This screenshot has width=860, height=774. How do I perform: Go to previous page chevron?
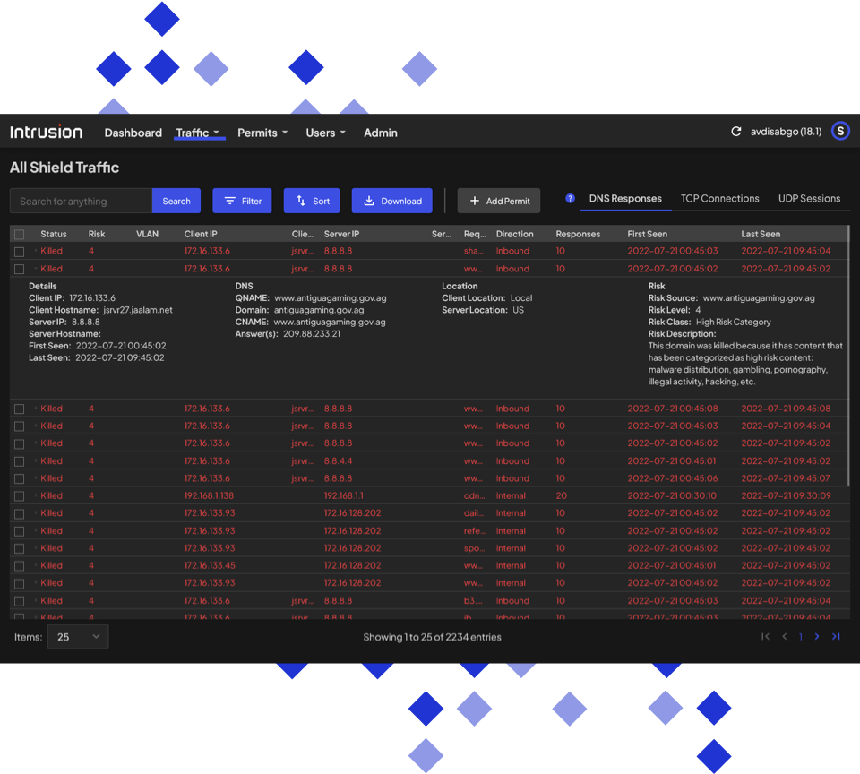[785, 637]
